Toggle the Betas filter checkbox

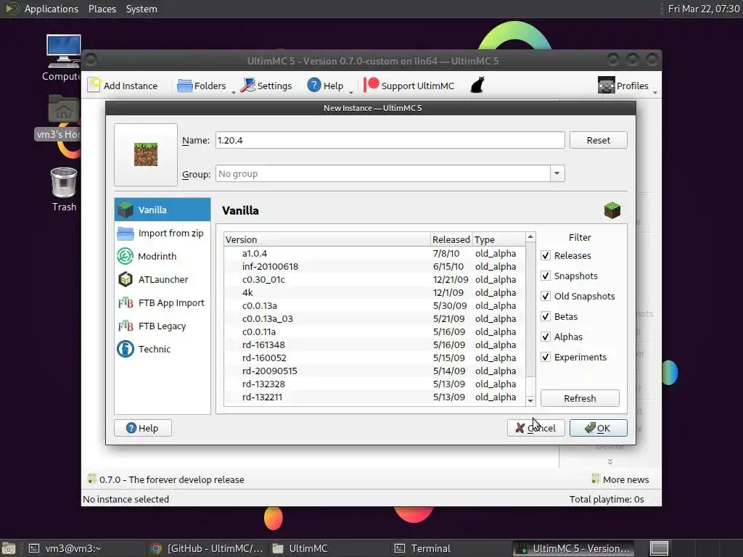546,317
